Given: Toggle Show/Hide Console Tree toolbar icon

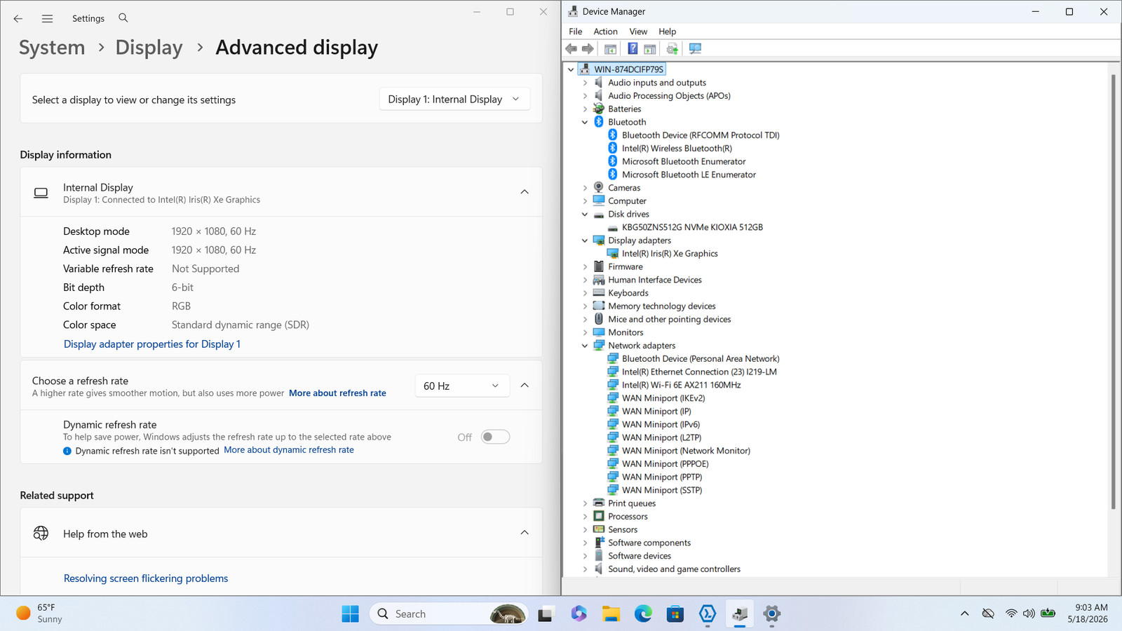Looking at the screenshot, I should point(610,49).
